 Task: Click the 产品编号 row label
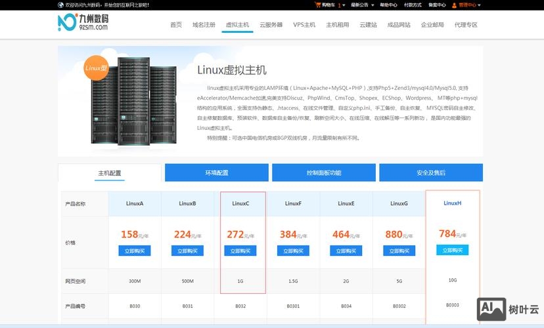click(76, 306)
